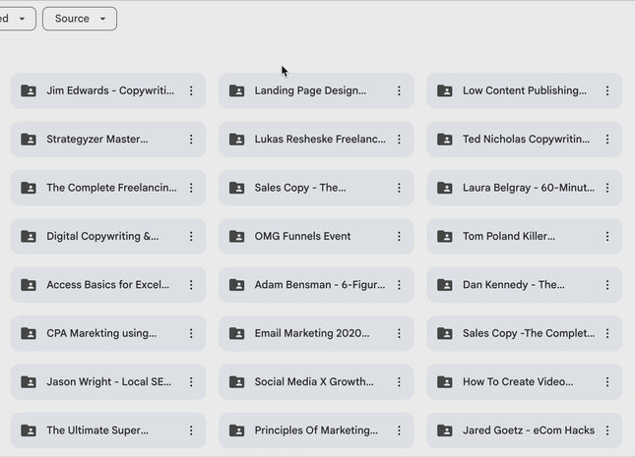Open more options for Ted Nicholas Copywritin... folder
635x457 pixels.
tap(607, 140)
